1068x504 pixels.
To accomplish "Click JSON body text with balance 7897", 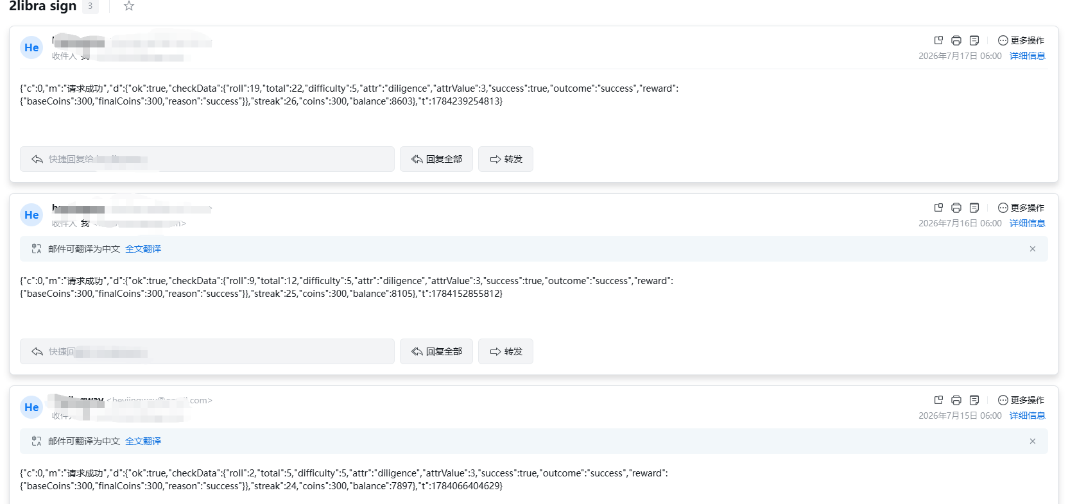I will click(344, 480).
